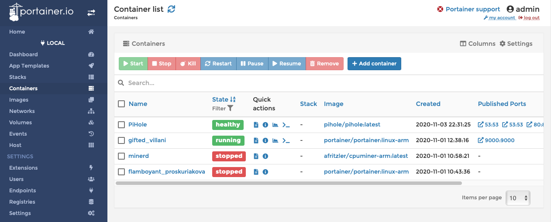Image resolution: width=551 pixels, height=222 pixels.
Task: Open console icon for PiHole container
Action: 286,125
